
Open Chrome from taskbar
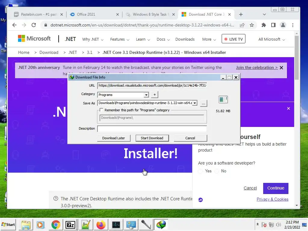click(56, 225)
